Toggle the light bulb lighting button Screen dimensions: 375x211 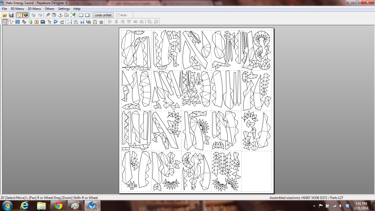[x=19, y=15]
